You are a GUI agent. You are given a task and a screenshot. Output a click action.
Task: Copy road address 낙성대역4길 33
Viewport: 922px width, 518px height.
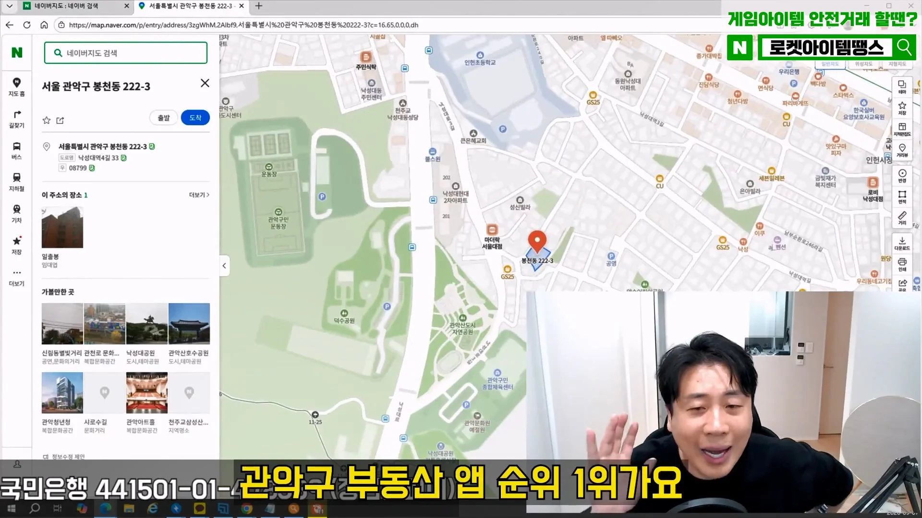point(123,158)
